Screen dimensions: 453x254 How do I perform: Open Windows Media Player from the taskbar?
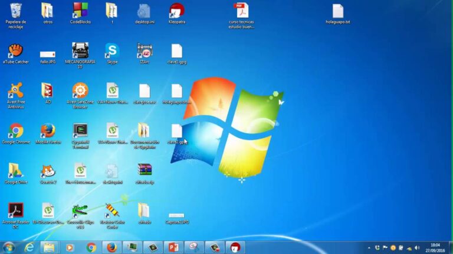[70, 248]
